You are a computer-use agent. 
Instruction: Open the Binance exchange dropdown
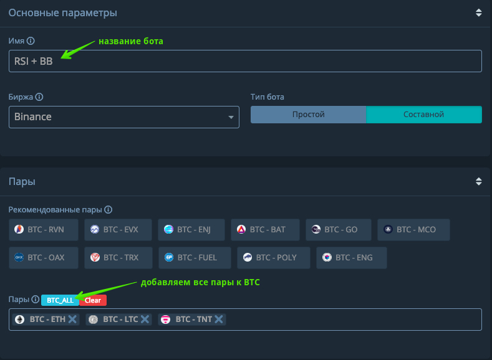(x=124, y=117)
